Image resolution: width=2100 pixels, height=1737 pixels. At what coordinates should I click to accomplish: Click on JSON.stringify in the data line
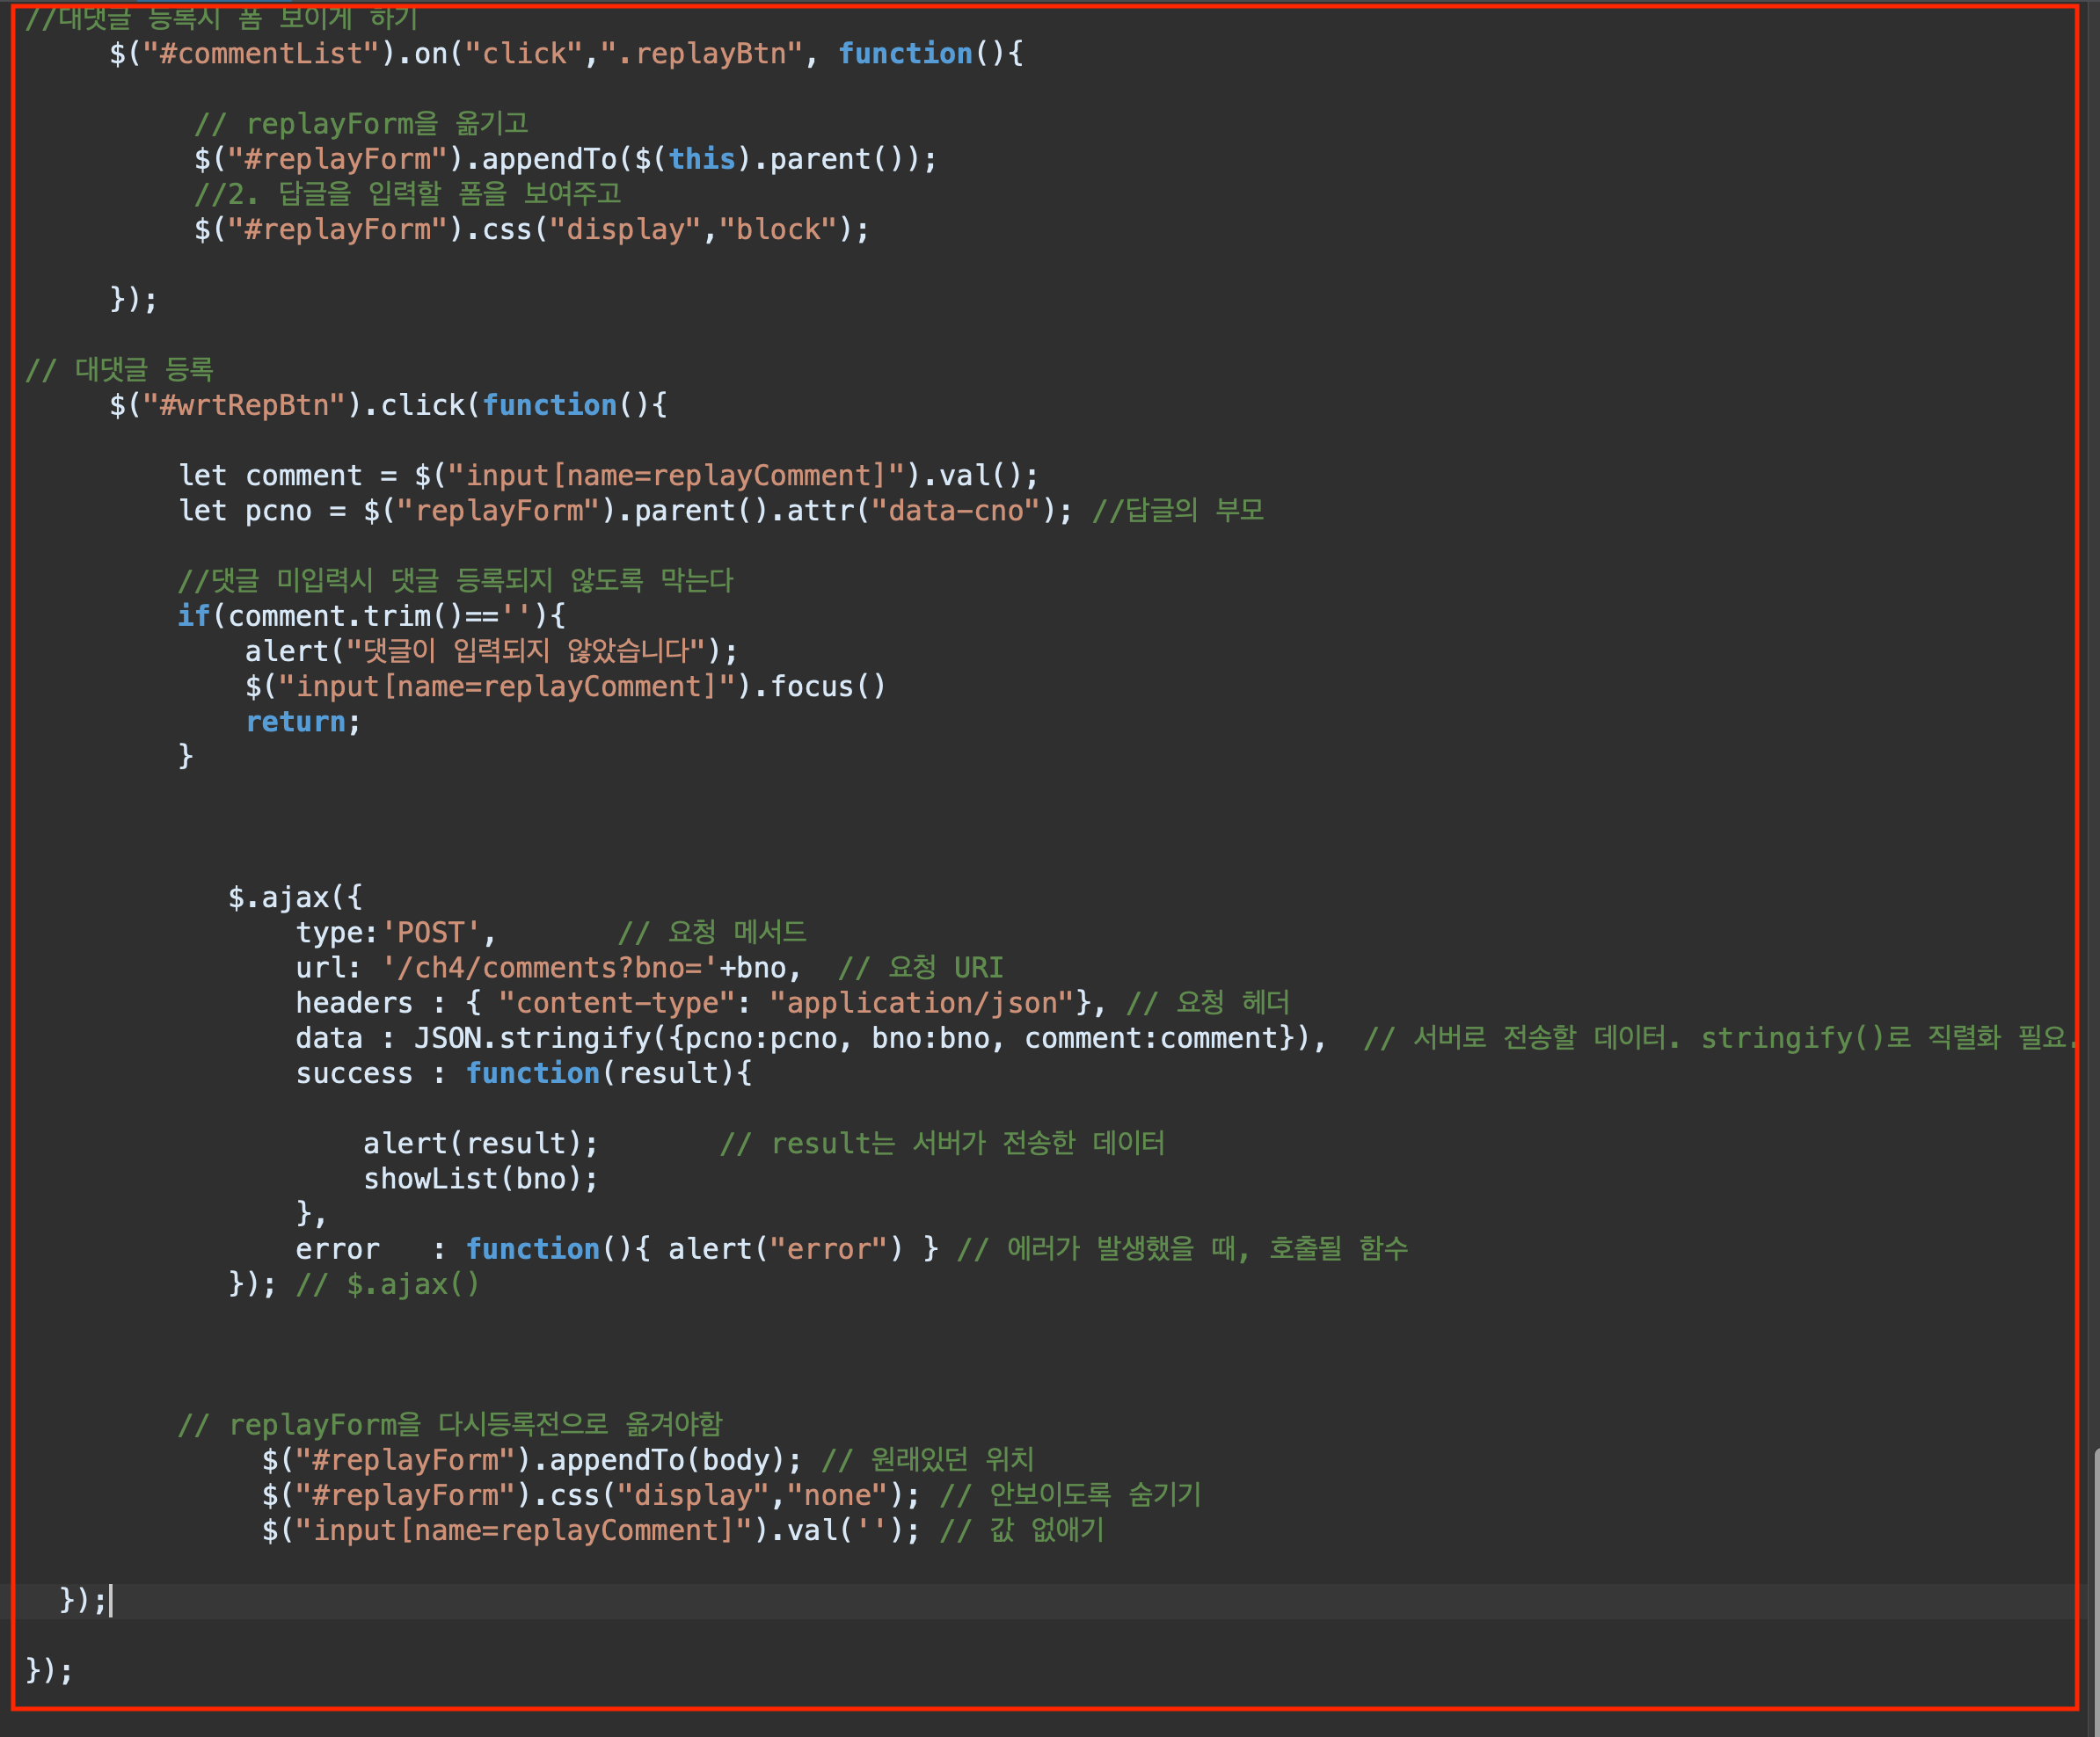pos(534,1037)
